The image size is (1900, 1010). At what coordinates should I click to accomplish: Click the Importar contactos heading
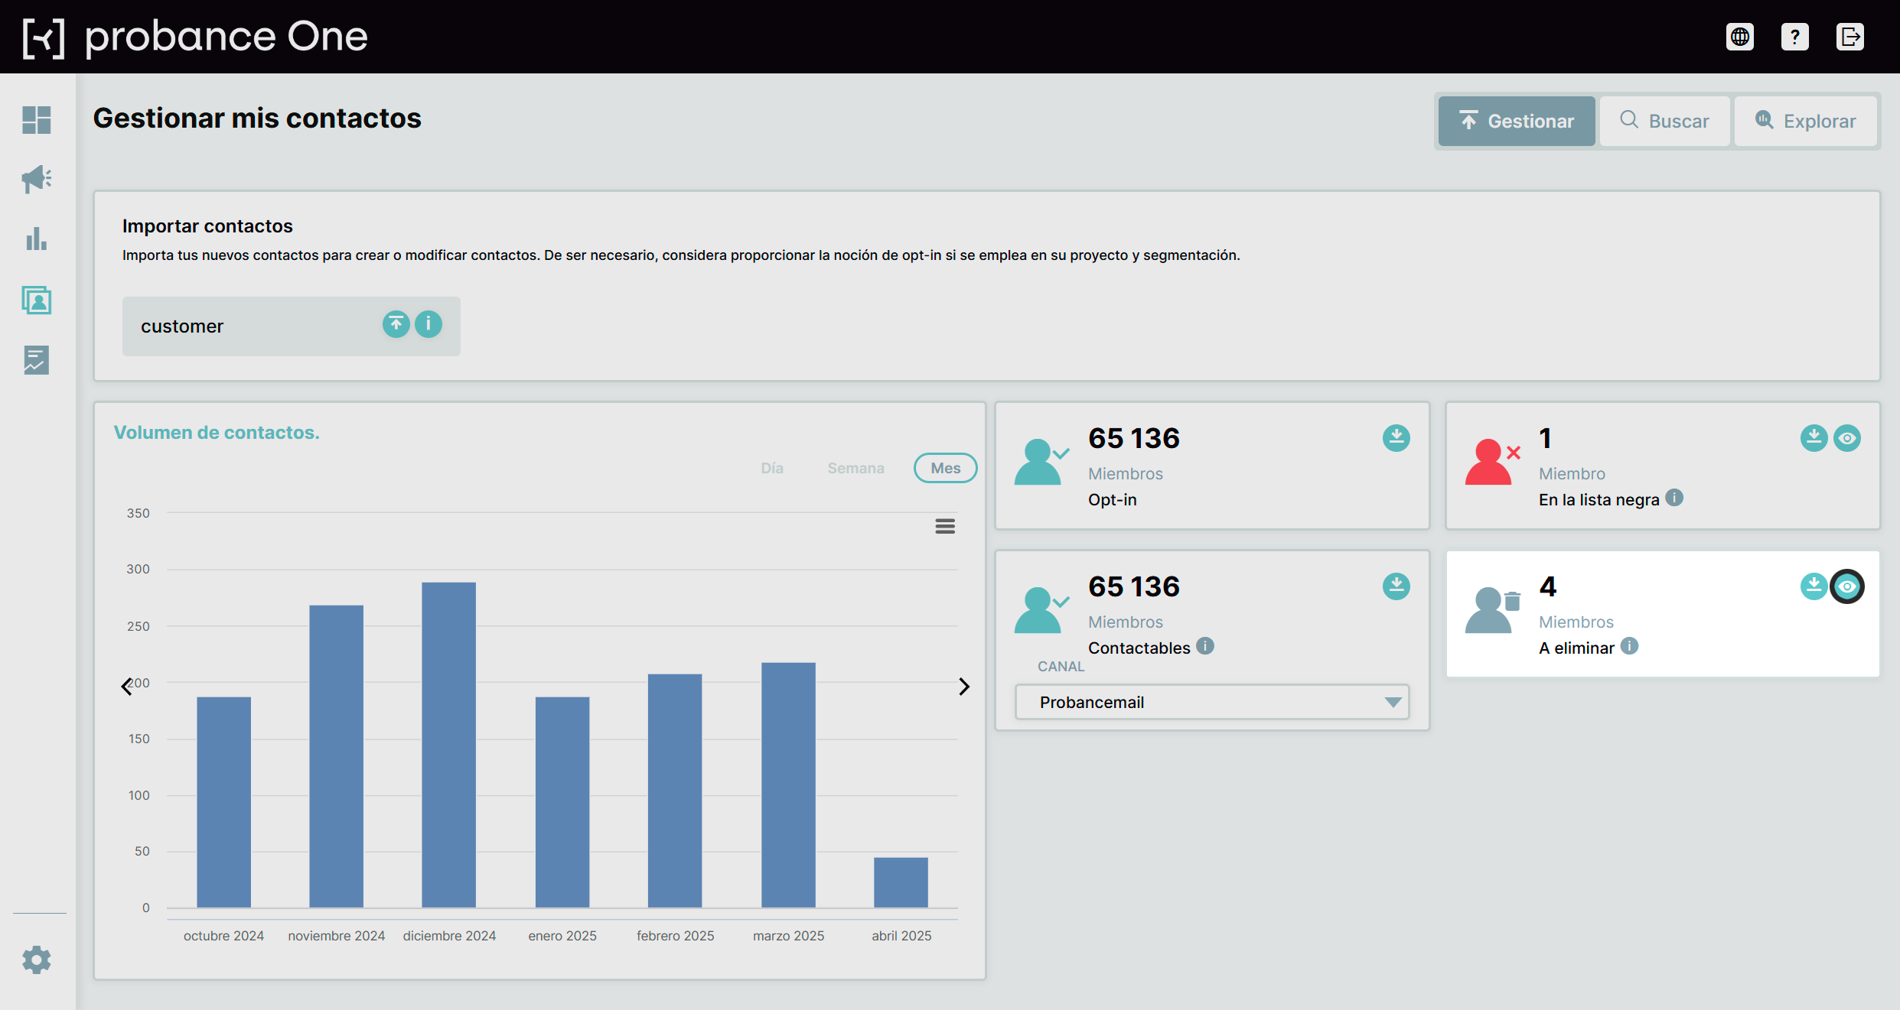pyautogui.click(x=207, y=226)
